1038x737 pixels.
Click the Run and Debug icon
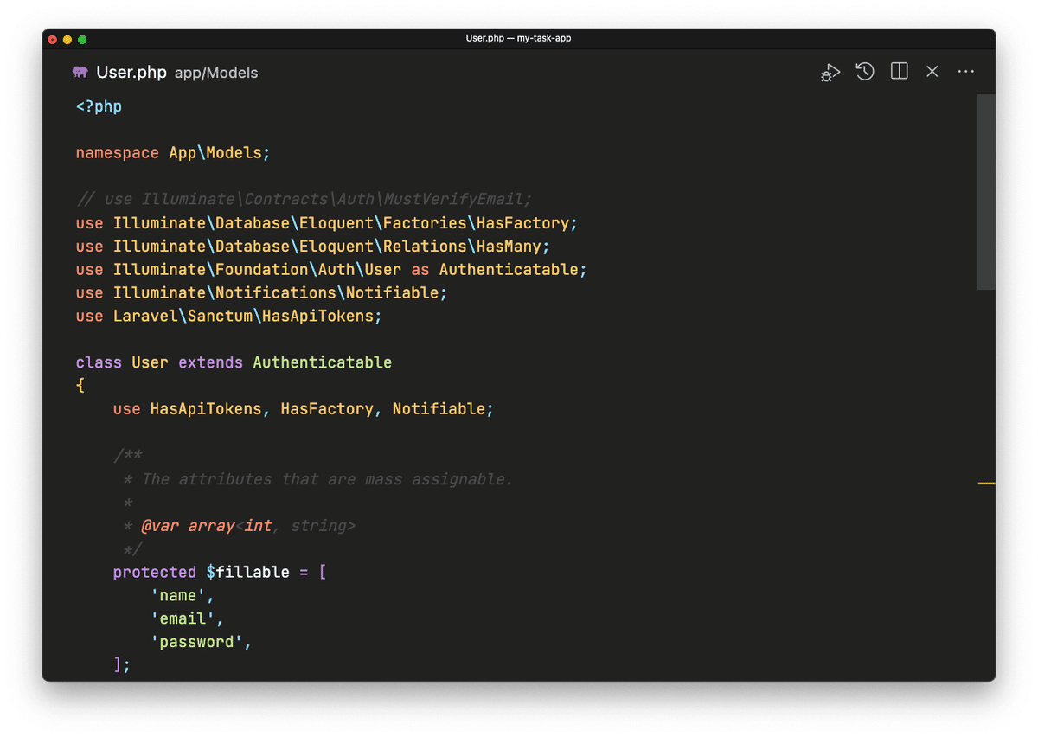[x=830, y=73]
